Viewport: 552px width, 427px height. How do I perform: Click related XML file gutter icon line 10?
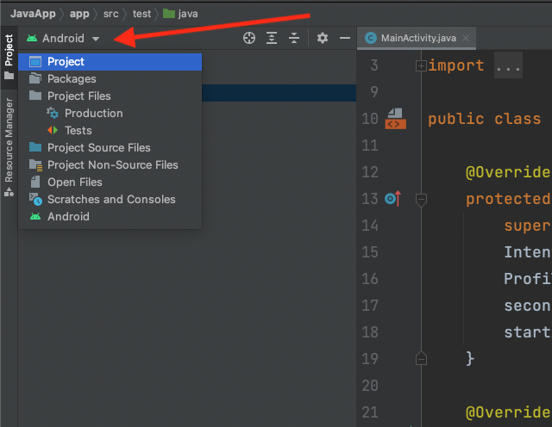pos(395,119)
